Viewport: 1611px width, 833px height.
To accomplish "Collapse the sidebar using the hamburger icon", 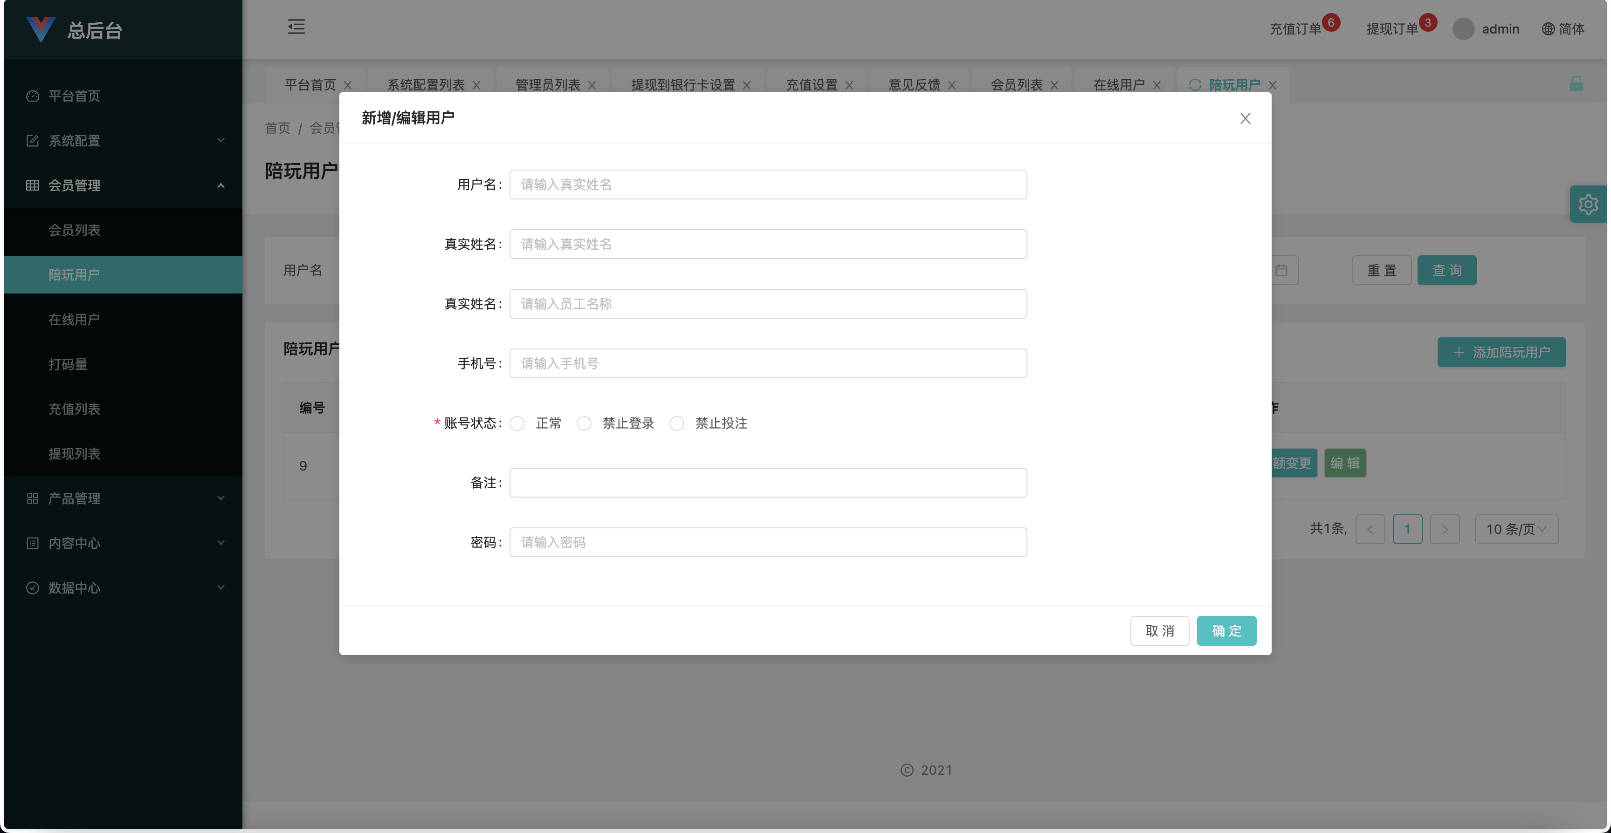I will 296,27.
